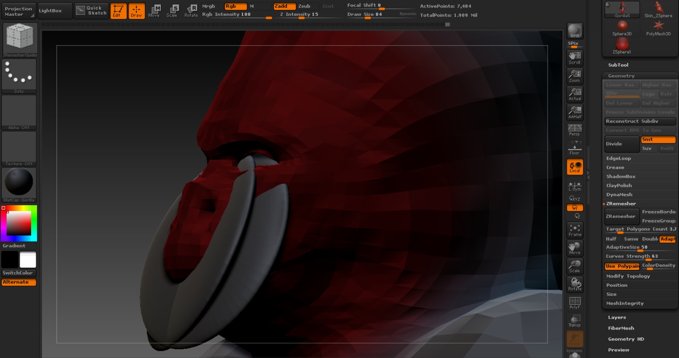Click Reconstruct Subdiv button
The image size is (679, 358).
640,121
